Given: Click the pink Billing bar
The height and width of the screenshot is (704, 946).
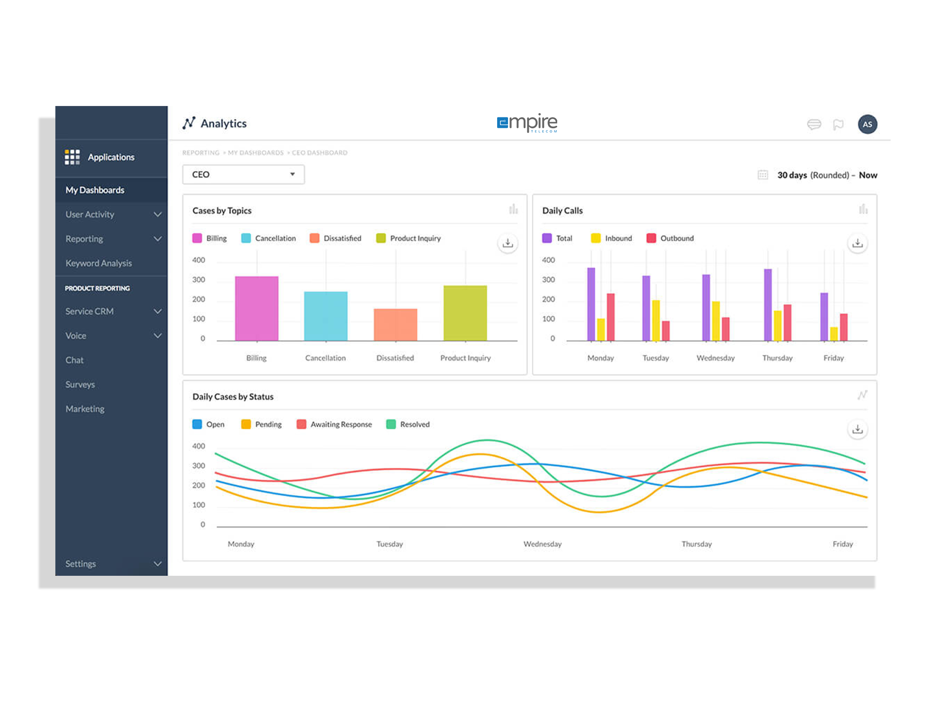Looking at the screenshot, I should coord(257,308).
